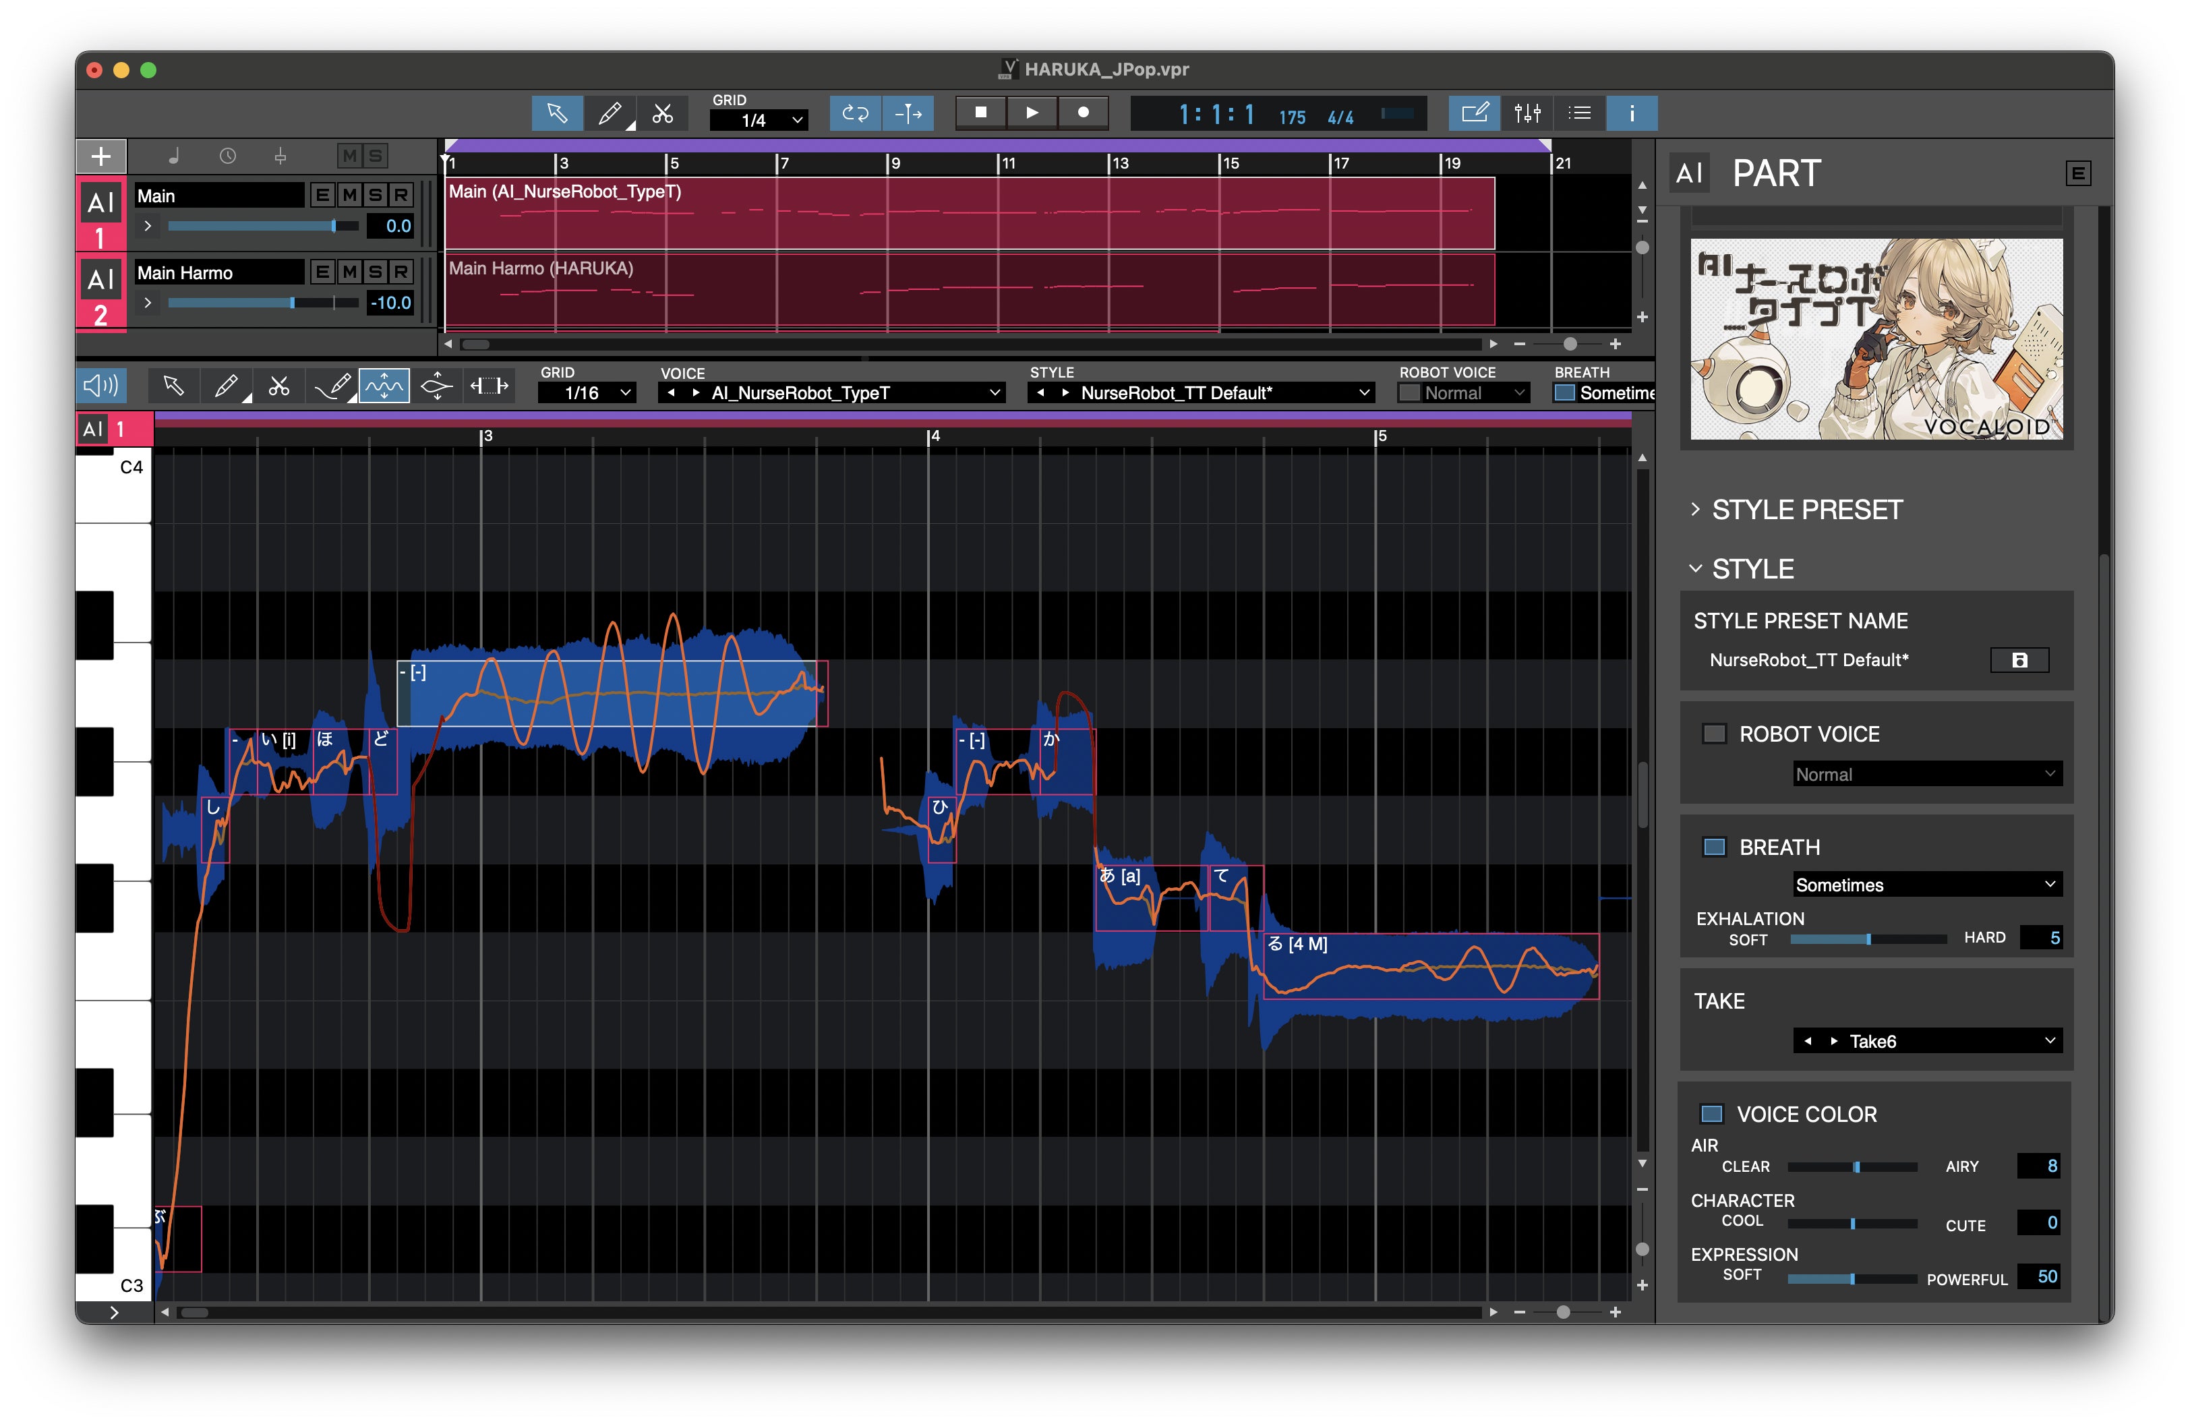The width and height of the screenshot is (2190, 1424).
Task: Enable the ROBOT VOICE checkbox in panel
Action: point(1714,734)
